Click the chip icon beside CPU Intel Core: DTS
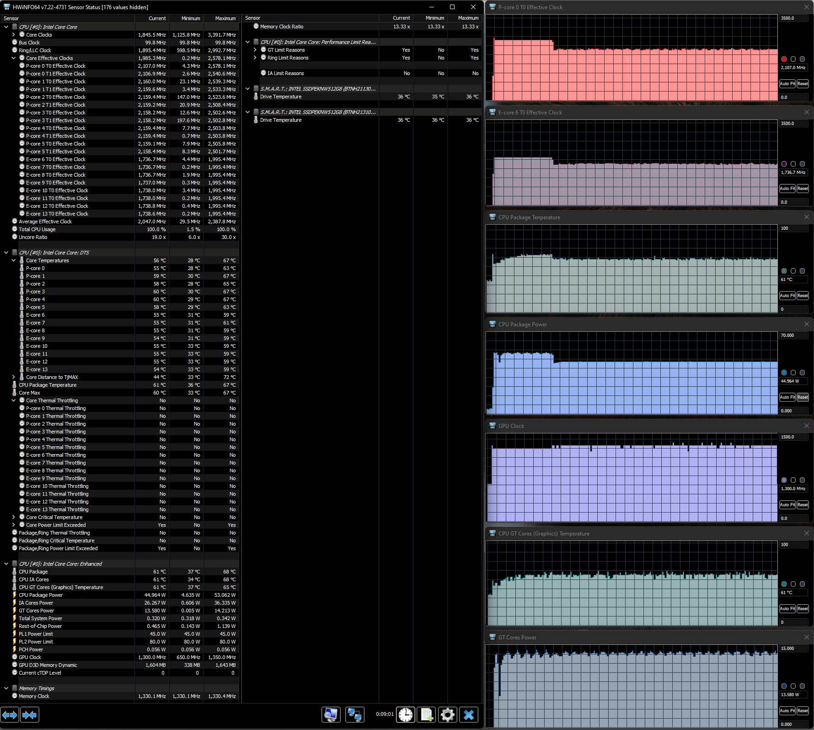The height and width of the screenshot is (730, 814). point(15,253)
